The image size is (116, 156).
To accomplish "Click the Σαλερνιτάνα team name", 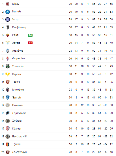I will tap(20, 152).
